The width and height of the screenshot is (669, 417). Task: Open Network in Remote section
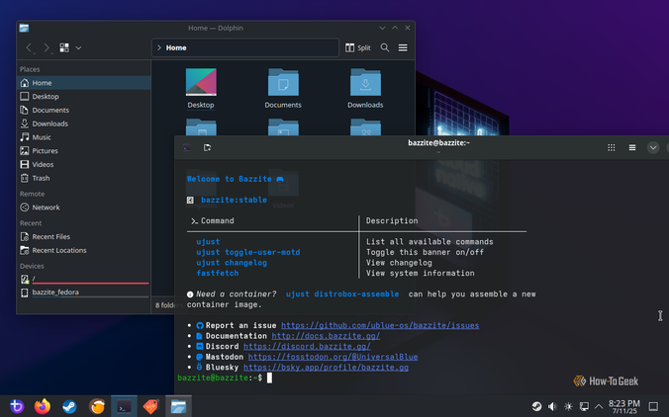pyautogui.click(x=83, y=208)
